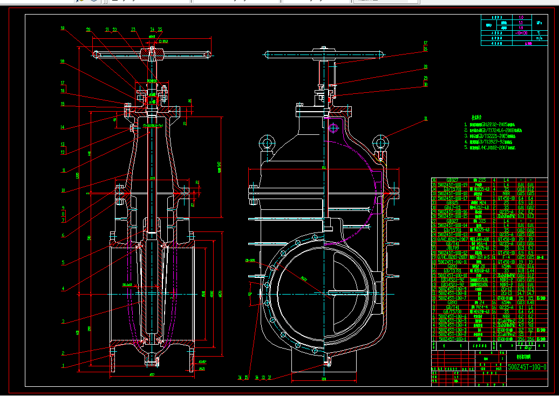Select the -10~120 temperature value in parameter table
This screenshot has width=559, height=396.
521,33
